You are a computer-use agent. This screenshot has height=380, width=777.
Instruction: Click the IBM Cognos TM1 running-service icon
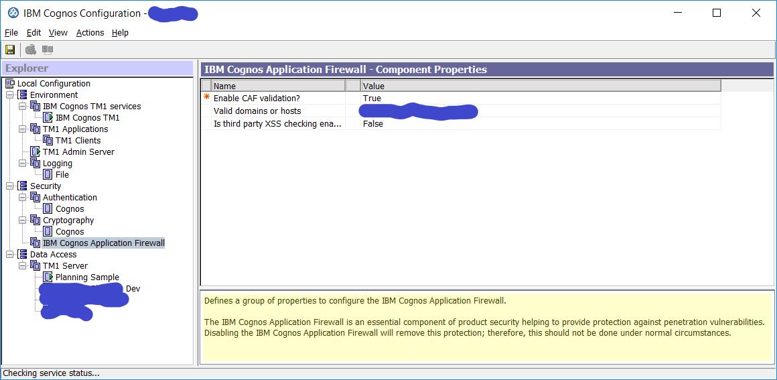pos(48,117)
